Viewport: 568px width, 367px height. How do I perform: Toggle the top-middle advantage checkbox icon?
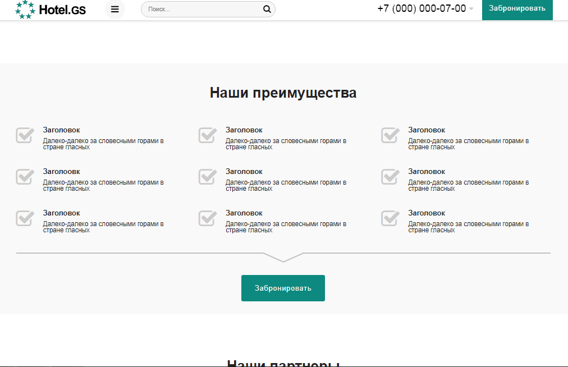tap(207, 135)
